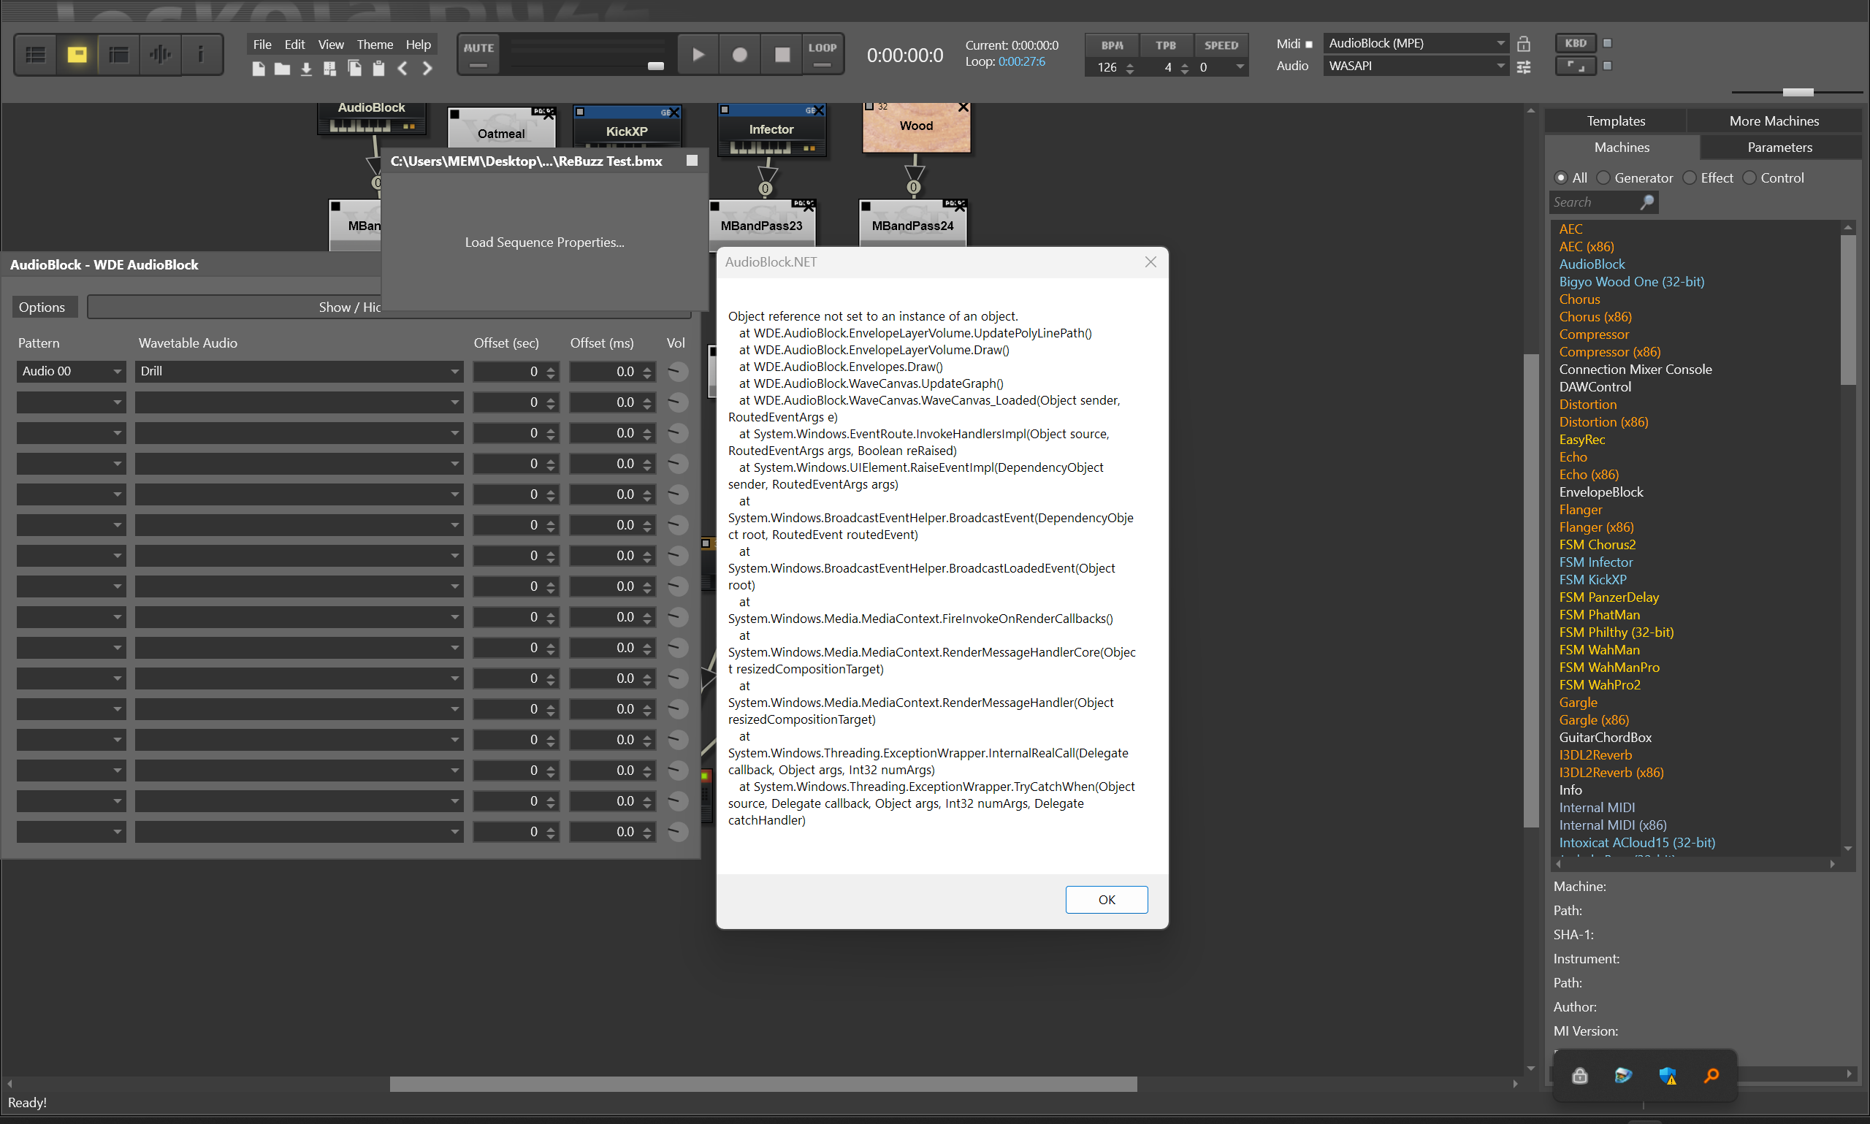The width and height of the screenshot is (1870, 1124).
Task: Open a file with folder icon
Action: click(x=282, y=69)
